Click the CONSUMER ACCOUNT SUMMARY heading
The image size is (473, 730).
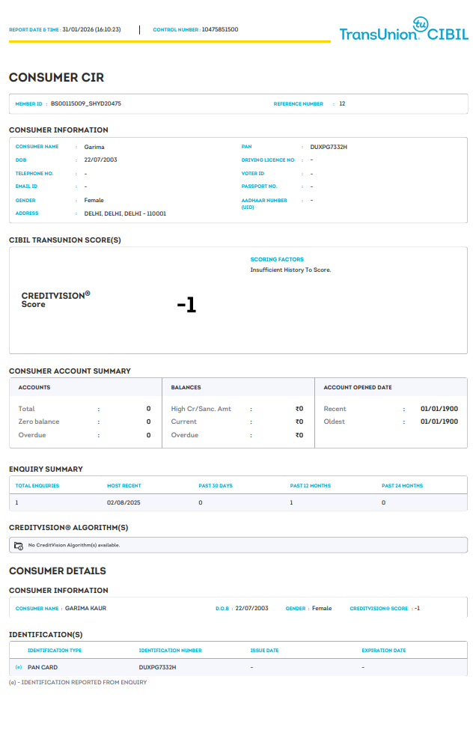click(70, 371)
